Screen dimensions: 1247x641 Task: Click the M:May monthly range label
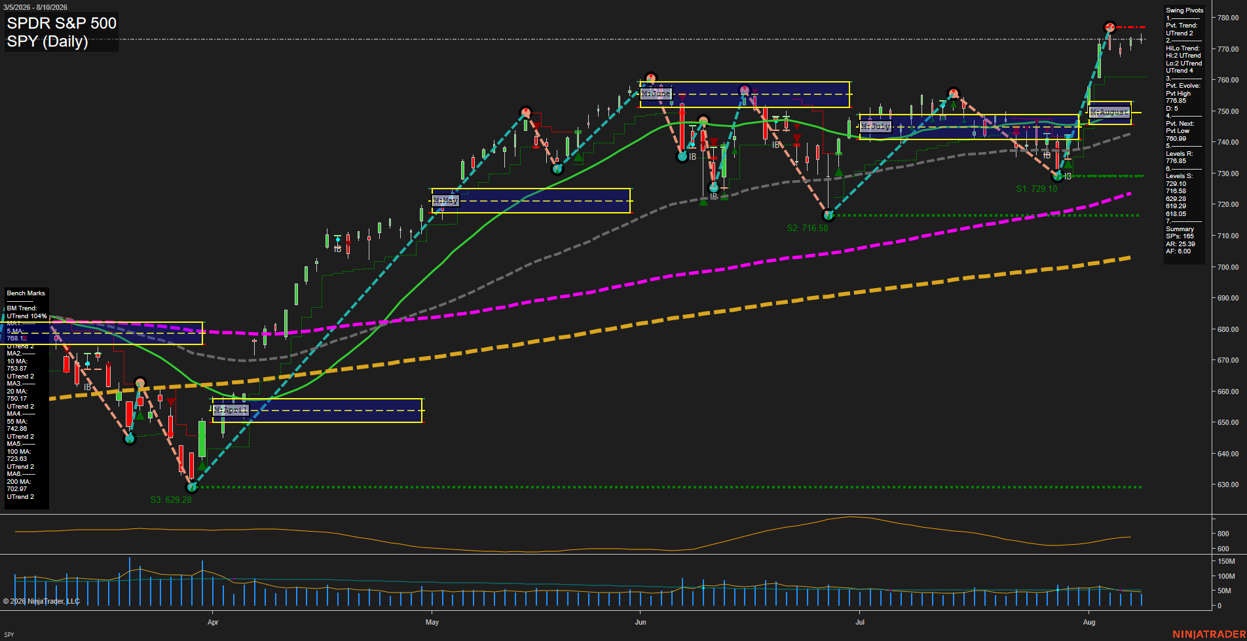click(445, 200)
